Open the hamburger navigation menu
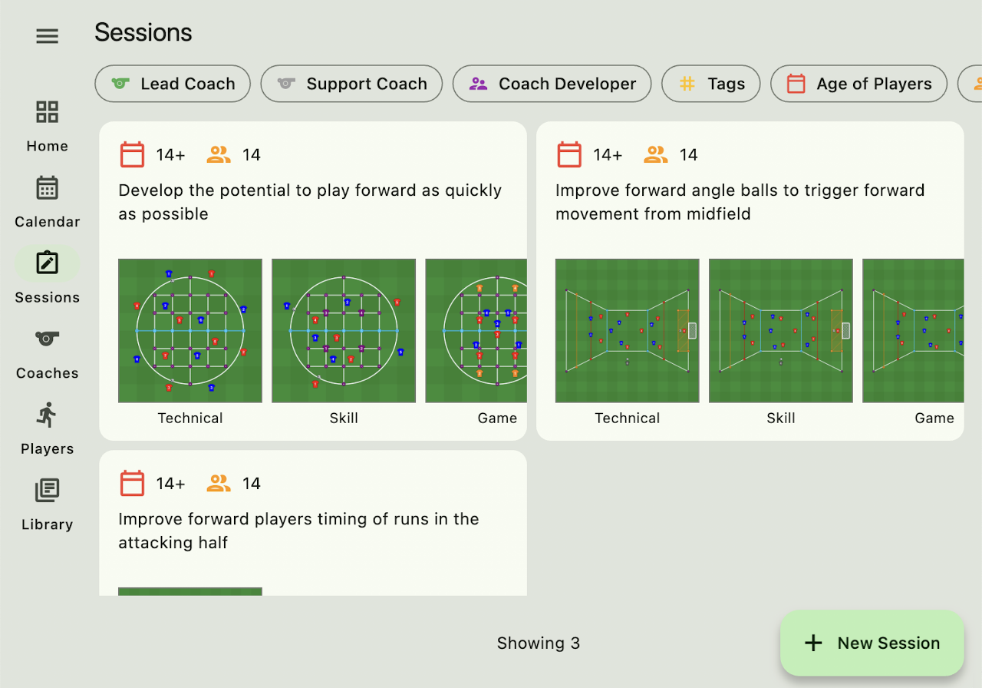Image resolution: width=982 pixels, height=688 pixels. pos(47,36)
